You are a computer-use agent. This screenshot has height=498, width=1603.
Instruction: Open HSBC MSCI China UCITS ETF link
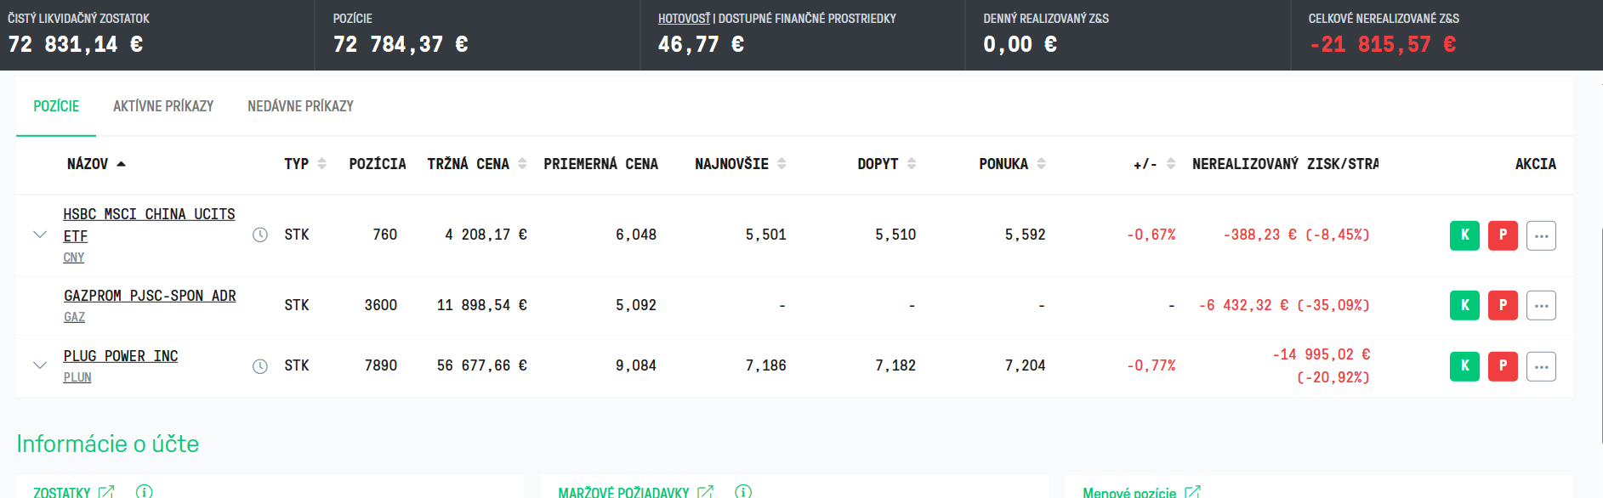pyautogui.click(x=149, y=225)
